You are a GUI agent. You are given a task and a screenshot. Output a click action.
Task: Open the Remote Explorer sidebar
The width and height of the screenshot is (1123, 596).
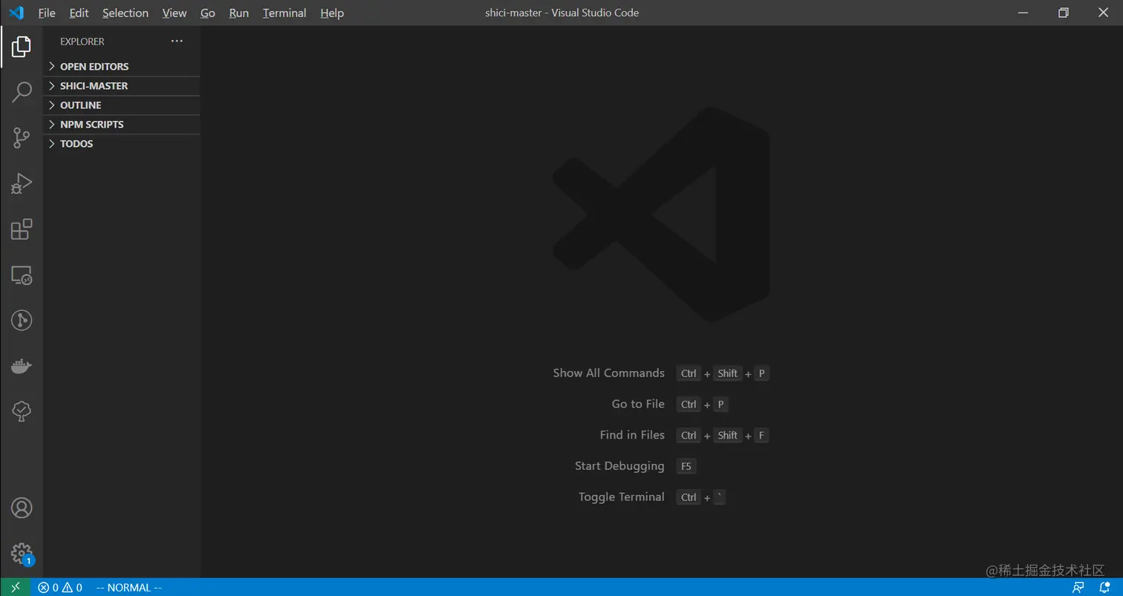point(20,275)
